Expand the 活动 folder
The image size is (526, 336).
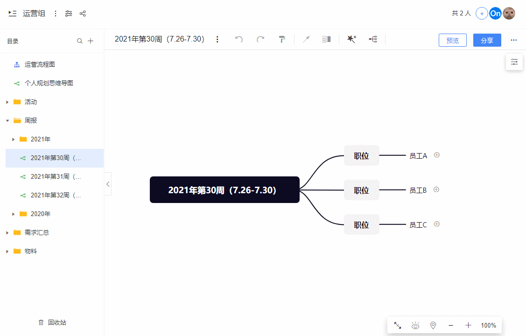click(x=7, y=102)
